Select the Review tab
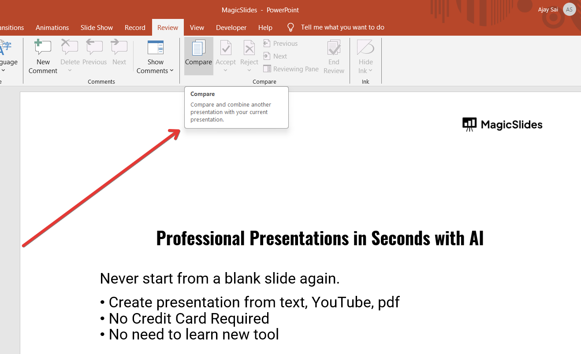Image resolution: width=581 pixels, height=354 pixels. pyautogui.click(x=168, y=27)
